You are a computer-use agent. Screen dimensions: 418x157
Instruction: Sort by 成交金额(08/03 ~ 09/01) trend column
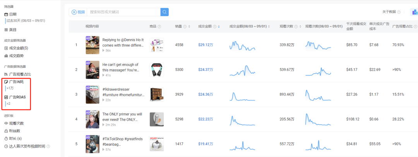(x=269, y=26)
